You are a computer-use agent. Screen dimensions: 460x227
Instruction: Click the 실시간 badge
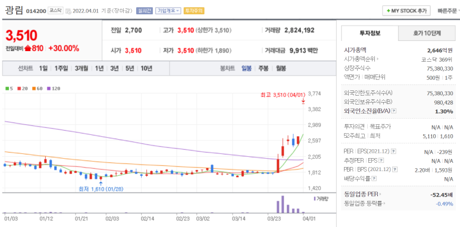click(145, 11)
